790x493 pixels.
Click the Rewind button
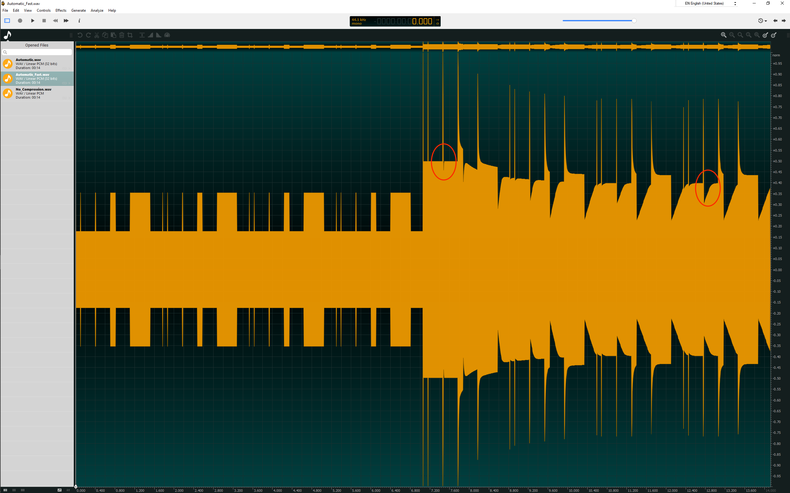(x=55, y=21)
